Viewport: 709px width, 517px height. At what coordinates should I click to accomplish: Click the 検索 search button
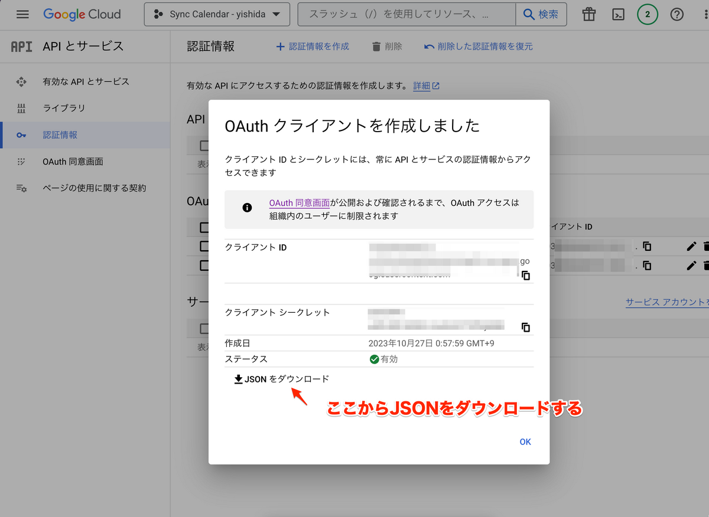coord(541,14)
